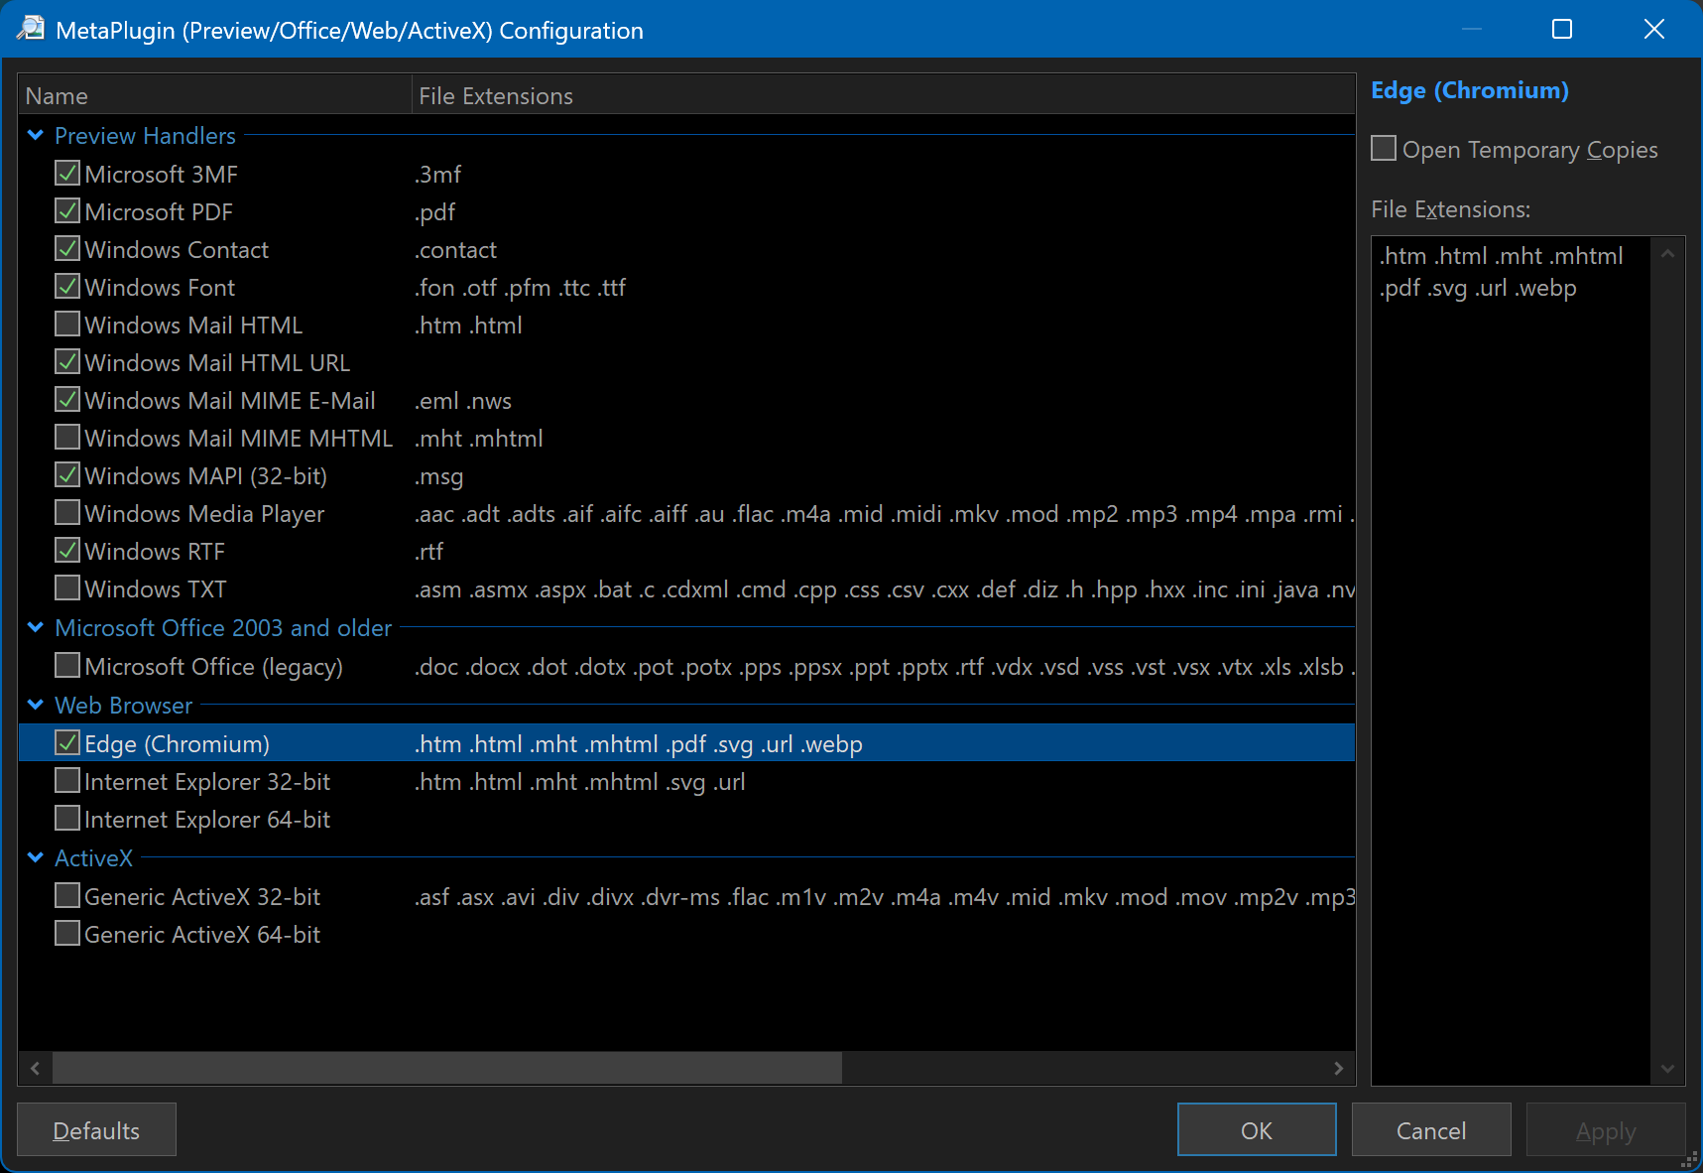1703x1173 pixels.
Task: Click the extensions box scroll down arrow
Action: pos(1667,1068)
